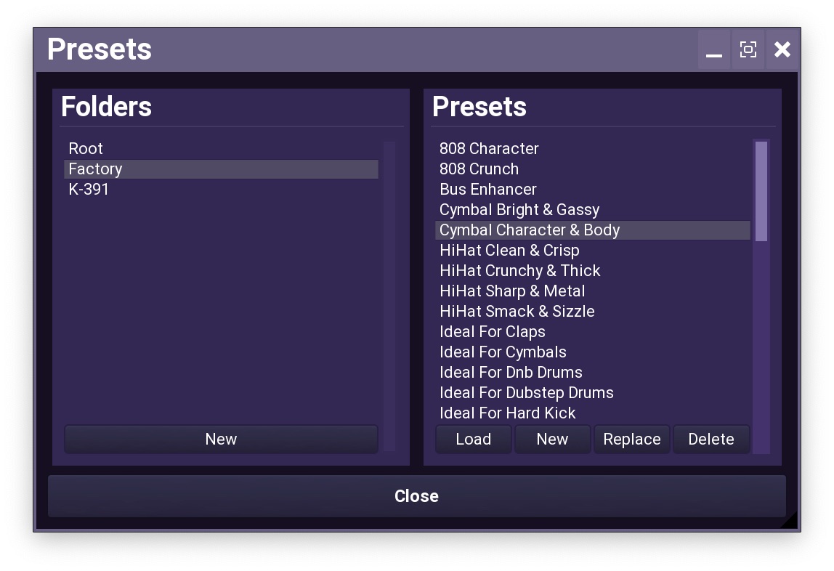This screenshot has width=834, height=571.
Task: Create a new preset with New button
Action: pos(552,440)
